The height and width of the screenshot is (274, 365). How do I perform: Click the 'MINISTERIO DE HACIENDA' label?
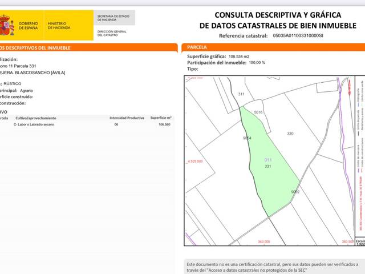[59, 25]
